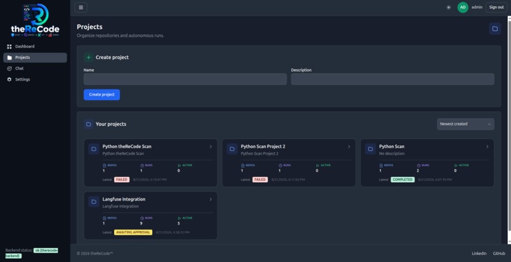
Task: Open the Python Scan Project 2 title
Action: (x=262, y=147)
